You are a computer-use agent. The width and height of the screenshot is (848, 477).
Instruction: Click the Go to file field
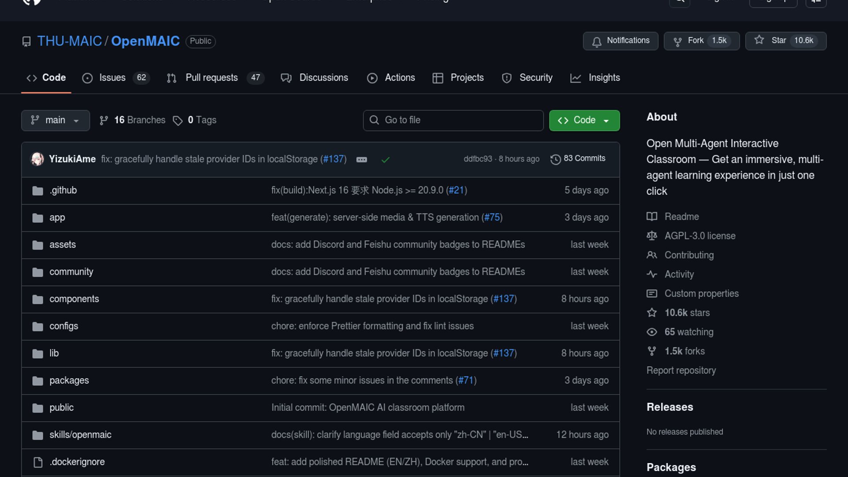tap(453, 120)
